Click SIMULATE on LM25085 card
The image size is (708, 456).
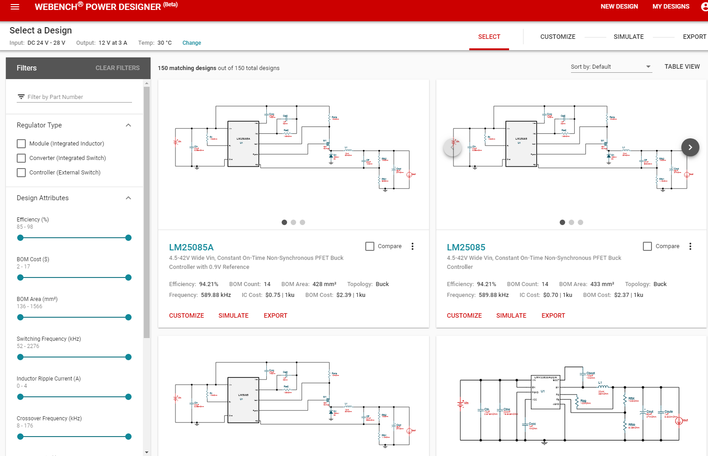click(511, 316)
